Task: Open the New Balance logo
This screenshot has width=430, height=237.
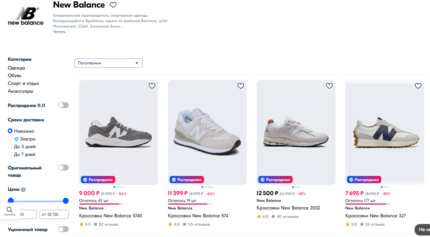Action: coord(26,17)
